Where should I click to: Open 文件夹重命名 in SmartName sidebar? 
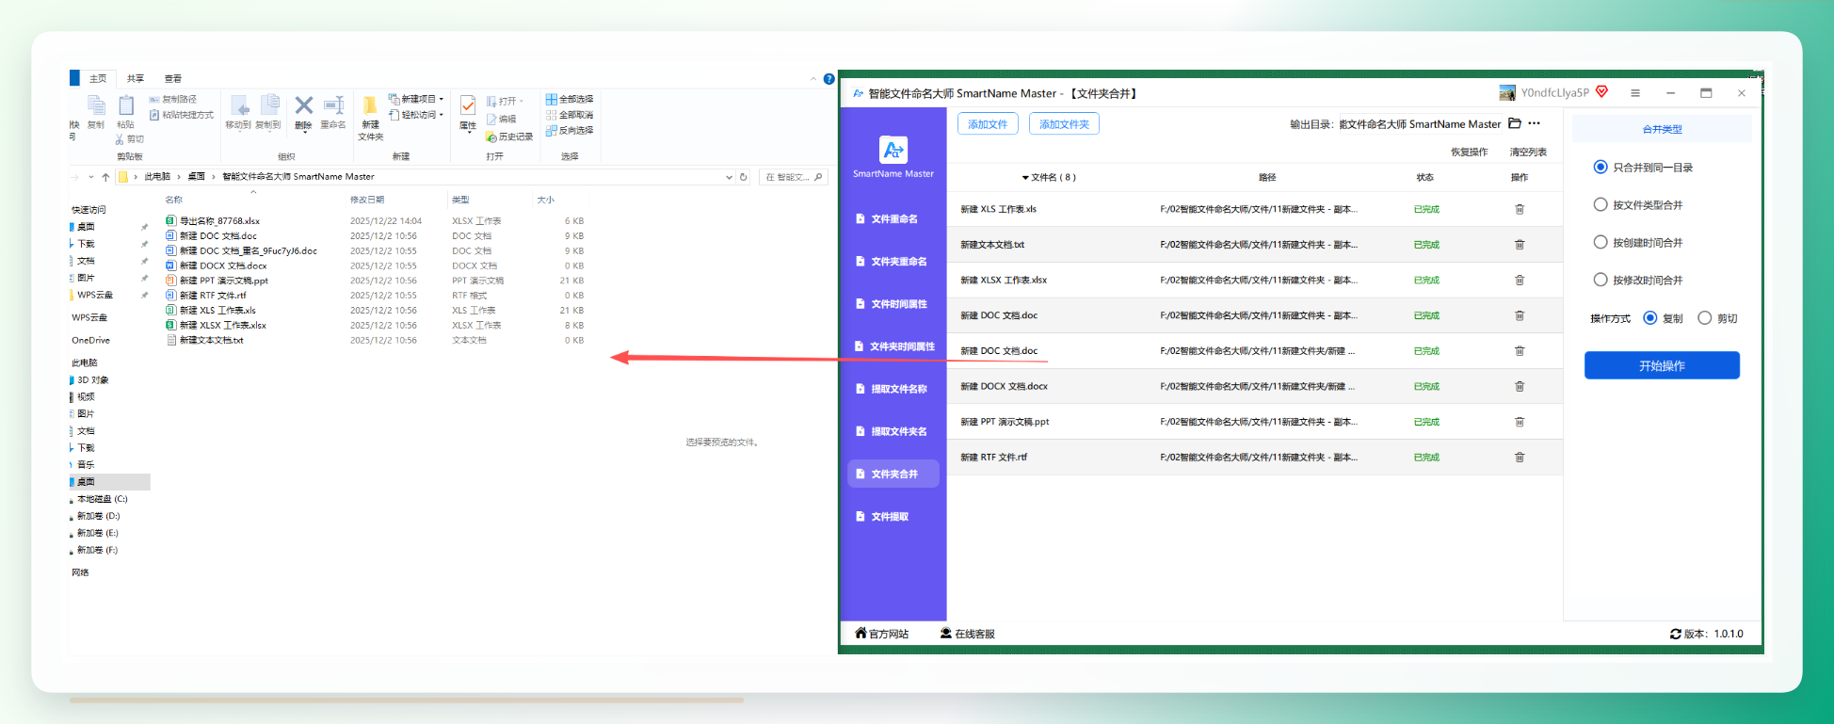click(x=893, y=262)
